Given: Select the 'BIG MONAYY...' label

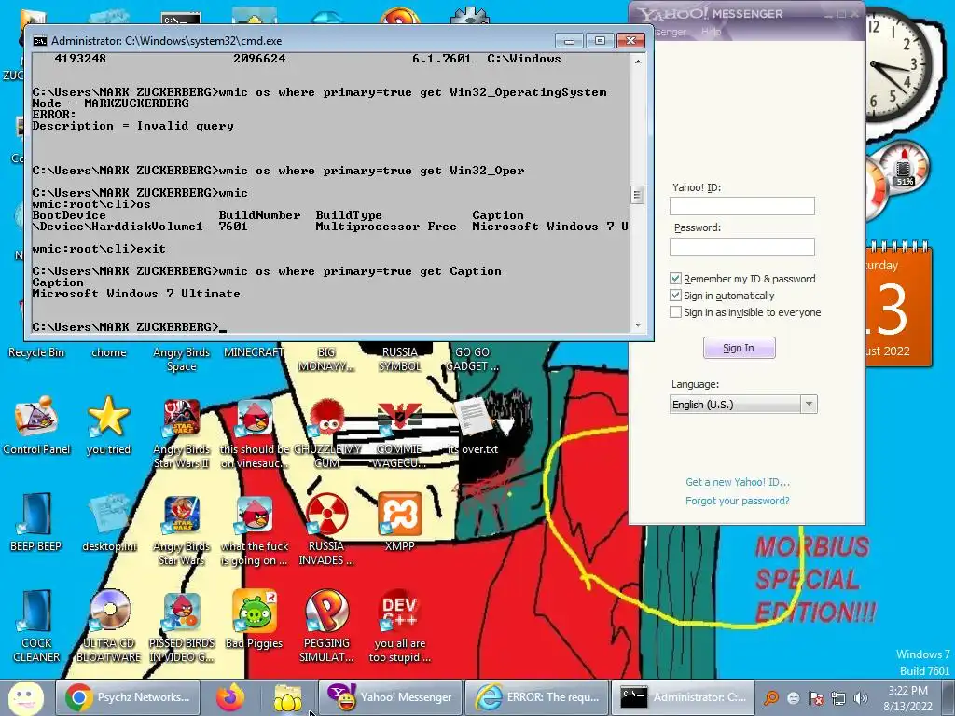Looking at the screenshot, I should click(326, 359).
